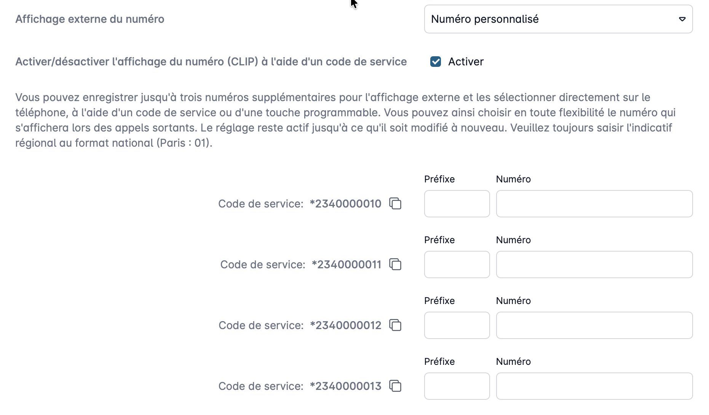Focus Préfixe field for code *2340000012
The width and height of the screenshot is (709, 415).
(x=457, y=325)
